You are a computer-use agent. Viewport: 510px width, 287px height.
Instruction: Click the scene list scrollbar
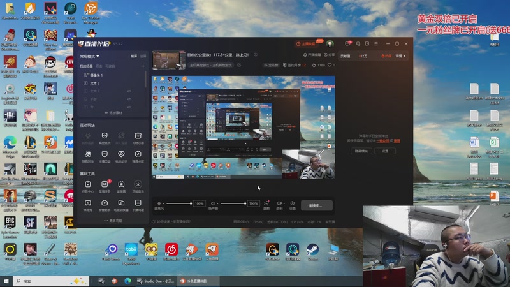(145, 79)
